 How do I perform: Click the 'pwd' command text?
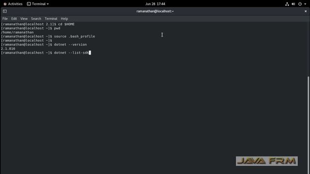point(57,28)
